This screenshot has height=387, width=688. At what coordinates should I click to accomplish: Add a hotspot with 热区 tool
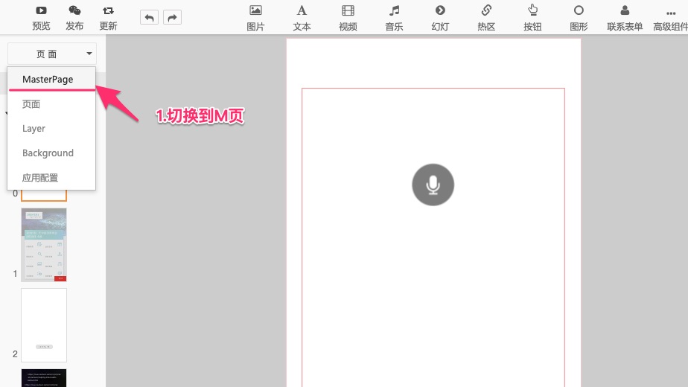(x=486, y=11)
